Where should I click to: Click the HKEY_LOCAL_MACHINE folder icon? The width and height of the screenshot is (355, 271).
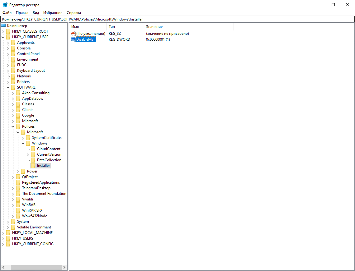[8, 232]
